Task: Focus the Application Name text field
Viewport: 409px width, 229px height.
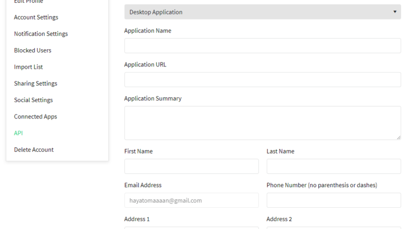Action: coord(262,46)
